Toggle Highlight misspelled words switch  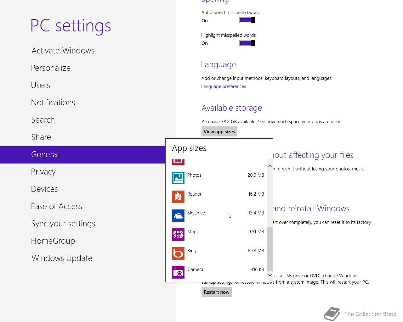(x=247, y=43)
